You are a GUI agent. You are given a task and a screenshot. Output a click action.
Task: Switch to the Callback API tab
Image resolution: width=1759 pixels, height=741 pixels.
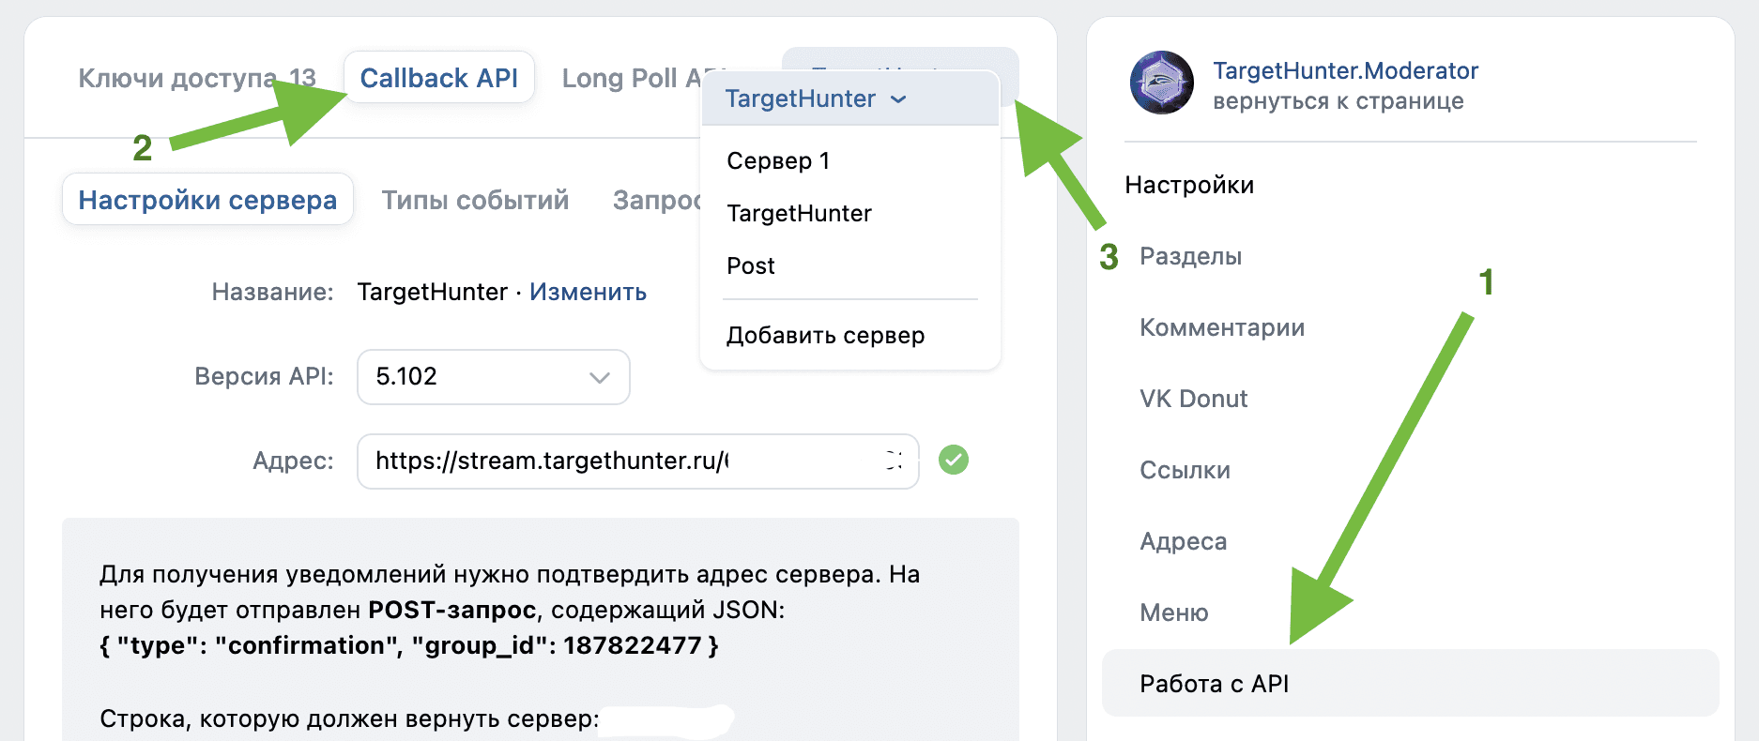(x=438, y=78)
